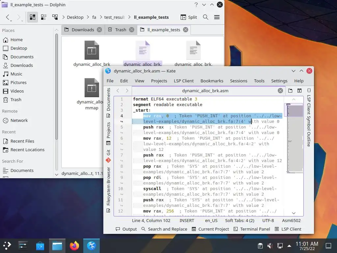Toggle LSP Client Symbol Outline panel
This screenshot has width=337, height=253.
click(x=309, y=117)
